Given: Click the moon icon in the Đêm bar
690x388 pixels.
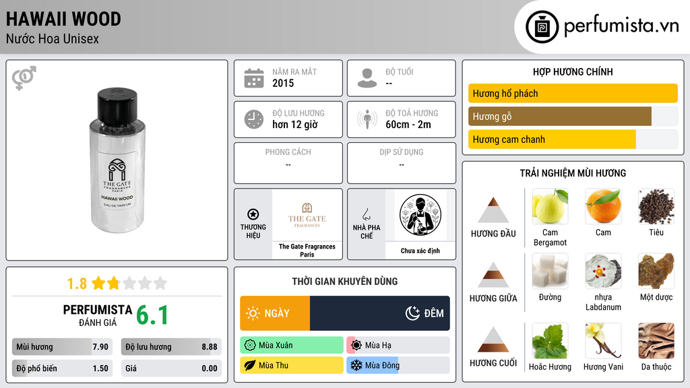Looking at the screenshot, I should (412, 313).
